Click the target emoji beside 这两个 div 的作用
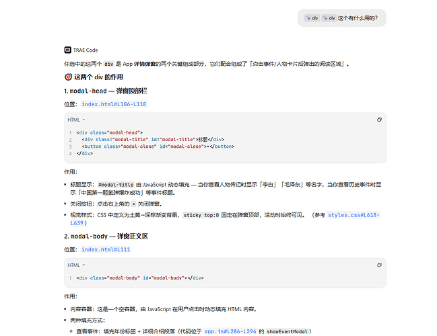Screen dimensions: 437x336 (x=68, y=77)
